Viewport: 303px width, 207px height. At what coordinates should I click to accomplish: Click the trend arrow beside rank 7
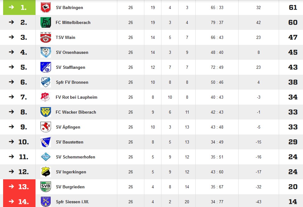tap(12, 96)
